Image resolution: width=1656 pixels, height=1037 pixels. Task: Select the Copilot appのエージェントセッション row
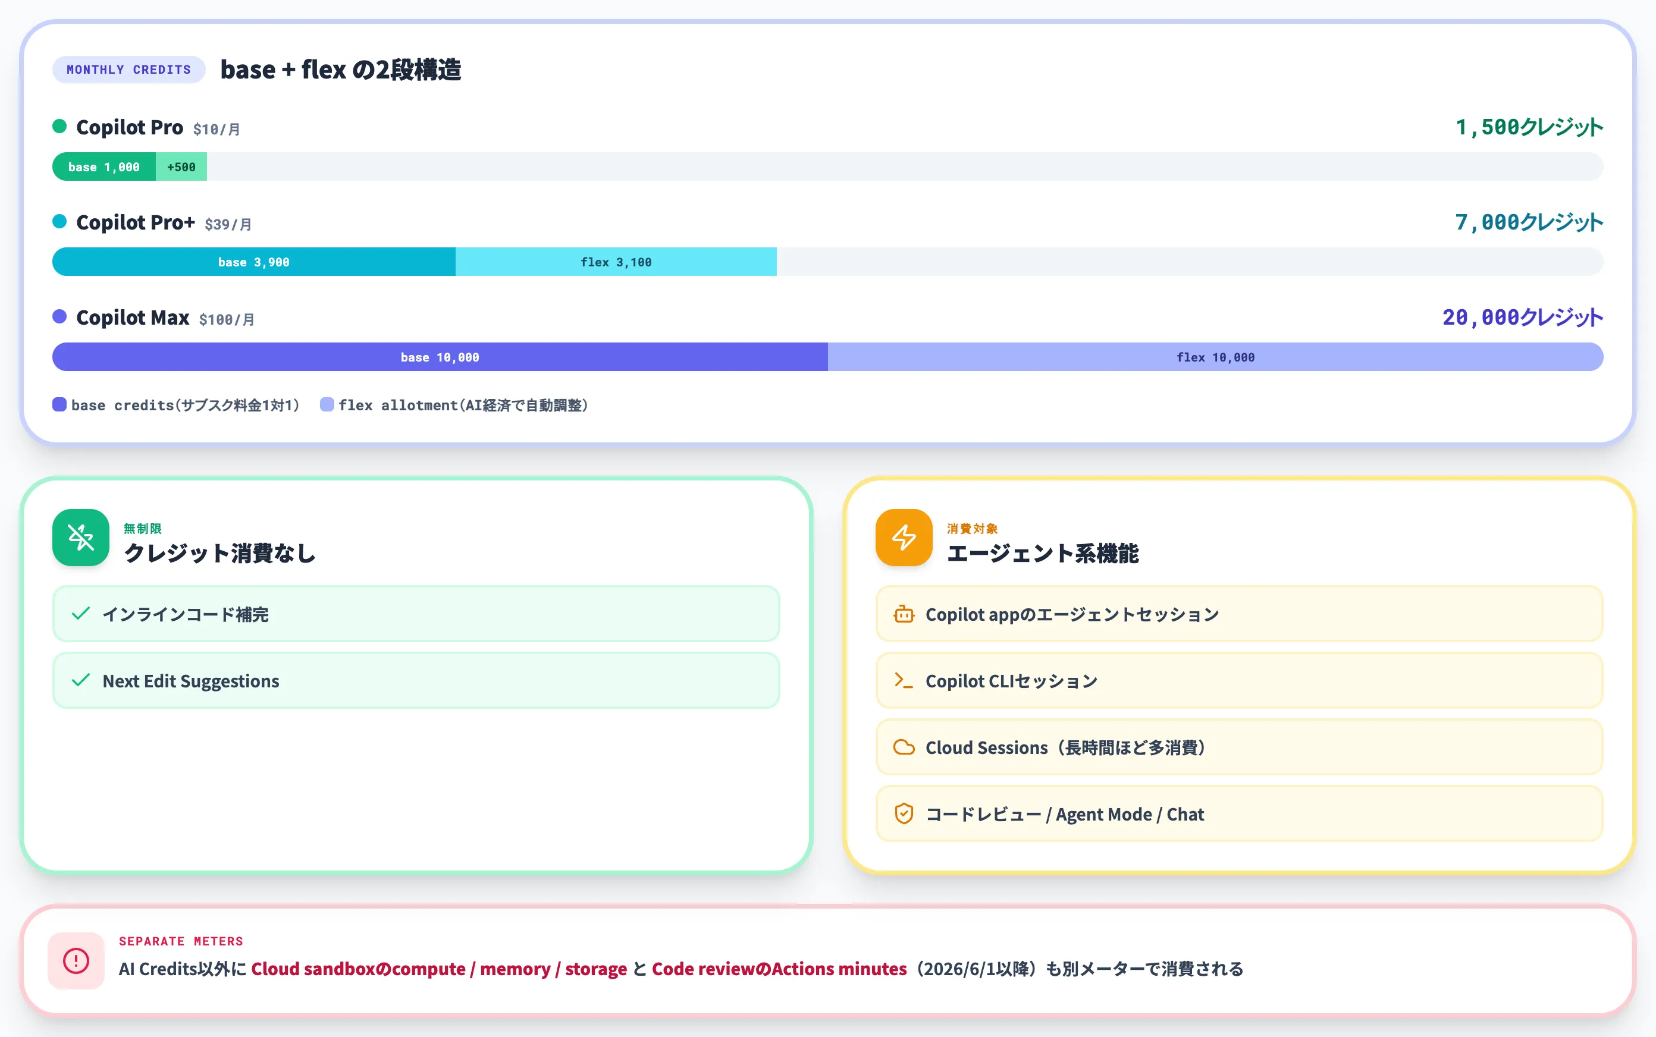[x=1239, y=614]
